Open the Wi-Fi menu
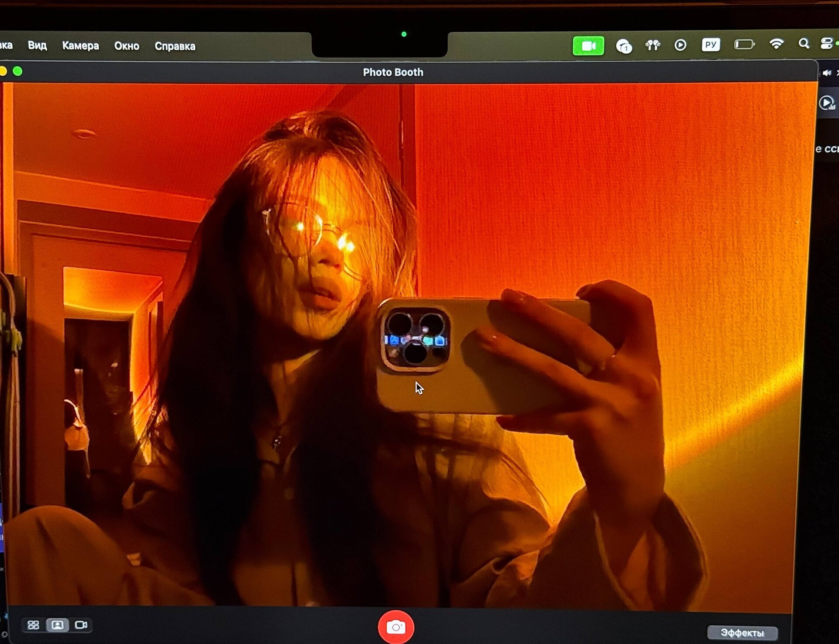 [x=776, y=44]
